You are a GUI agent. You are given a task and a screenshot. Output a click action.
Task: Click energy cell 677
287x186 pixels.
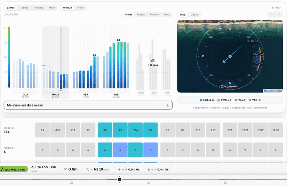[x=230, y=130]
